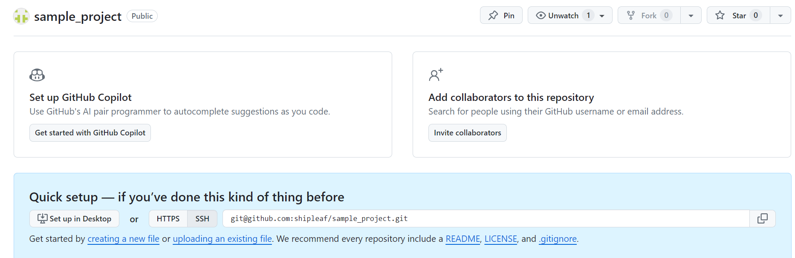Click the star outline icon
The height and width of the screenshot is (258, 795).
coord(720,15)
